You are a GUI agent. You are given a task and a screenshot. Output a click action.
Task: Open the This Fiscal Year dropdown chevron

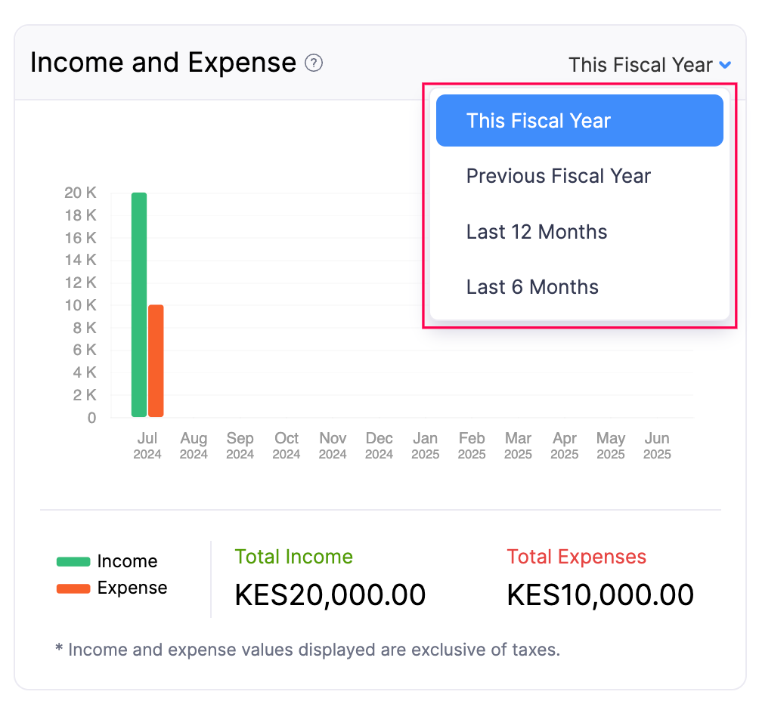tap(726, 65)
